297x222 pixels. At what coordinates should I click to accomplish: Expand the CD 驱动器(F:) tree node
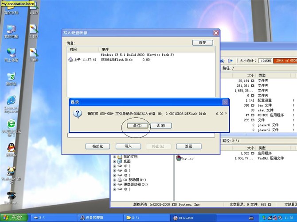coord(114,180)
